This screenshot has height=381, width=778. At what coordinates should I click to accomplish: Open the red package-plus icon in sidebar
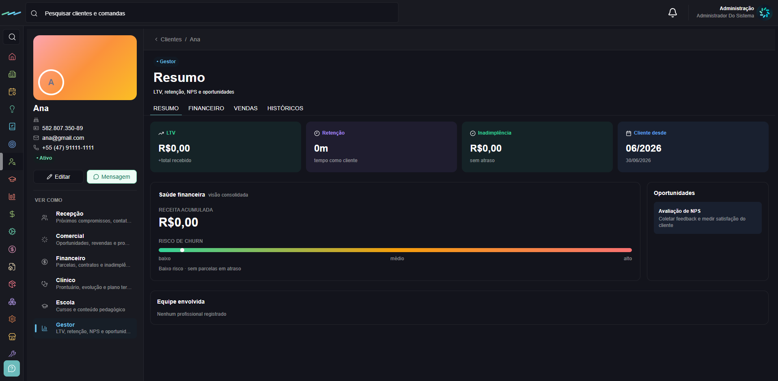tap(12, 284)
